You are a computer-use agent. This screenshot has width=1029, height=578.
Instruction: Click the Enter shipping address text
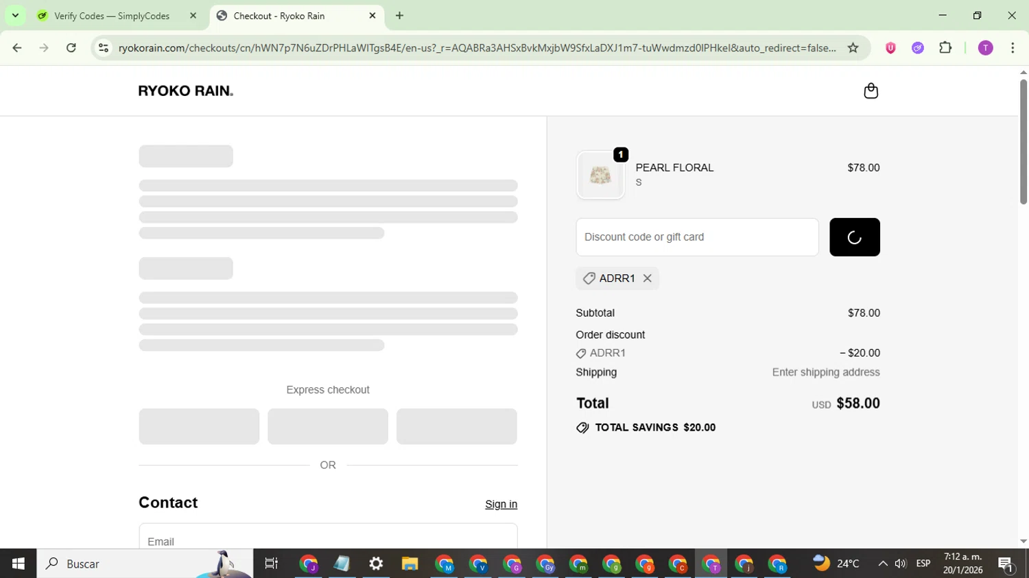tap(826, 372)
